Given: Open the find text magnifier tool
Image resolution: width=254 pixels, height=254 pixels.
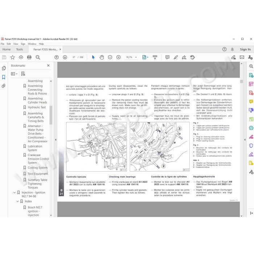Looking at the screenshot, I should click(38, 57).
